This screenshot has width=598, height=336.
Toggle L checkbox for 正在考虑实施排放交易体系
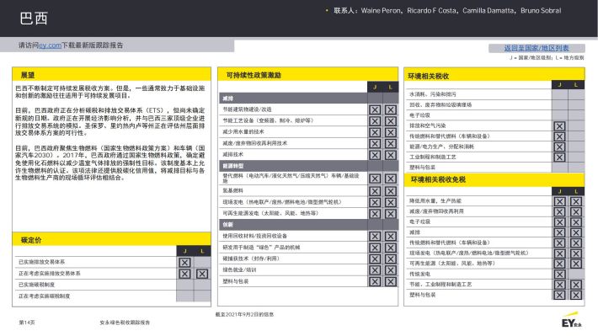202,274
